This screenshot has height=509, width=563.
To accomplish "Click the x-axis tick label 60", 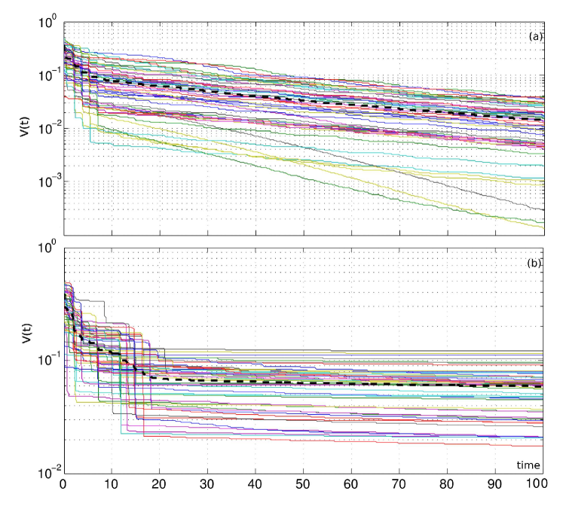I will pyautogui.click(x=350, y=484).
